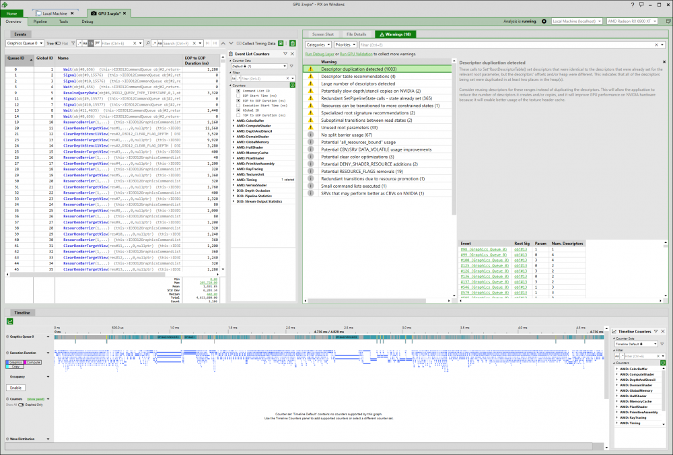
Task: Switch to the Pipeline tab
Action: (x=40, y=22)
